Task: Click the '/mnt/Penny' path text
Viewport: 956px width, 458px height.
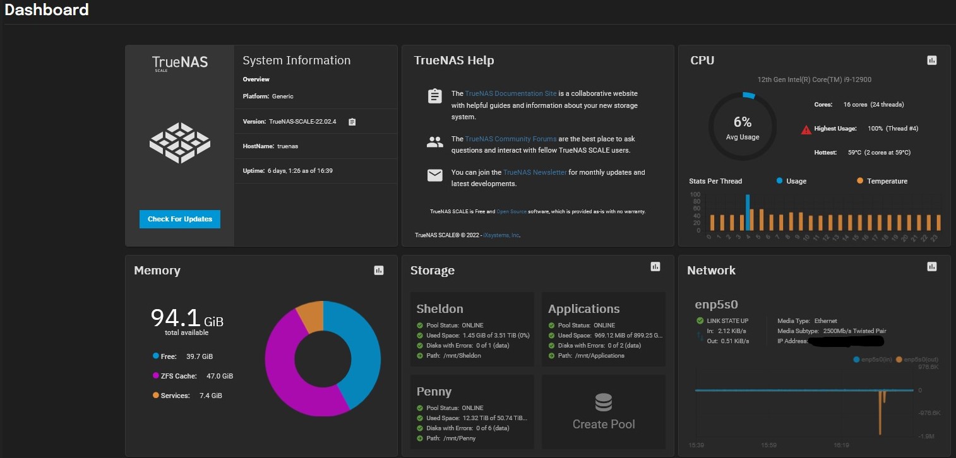Action: coord(459,438)
